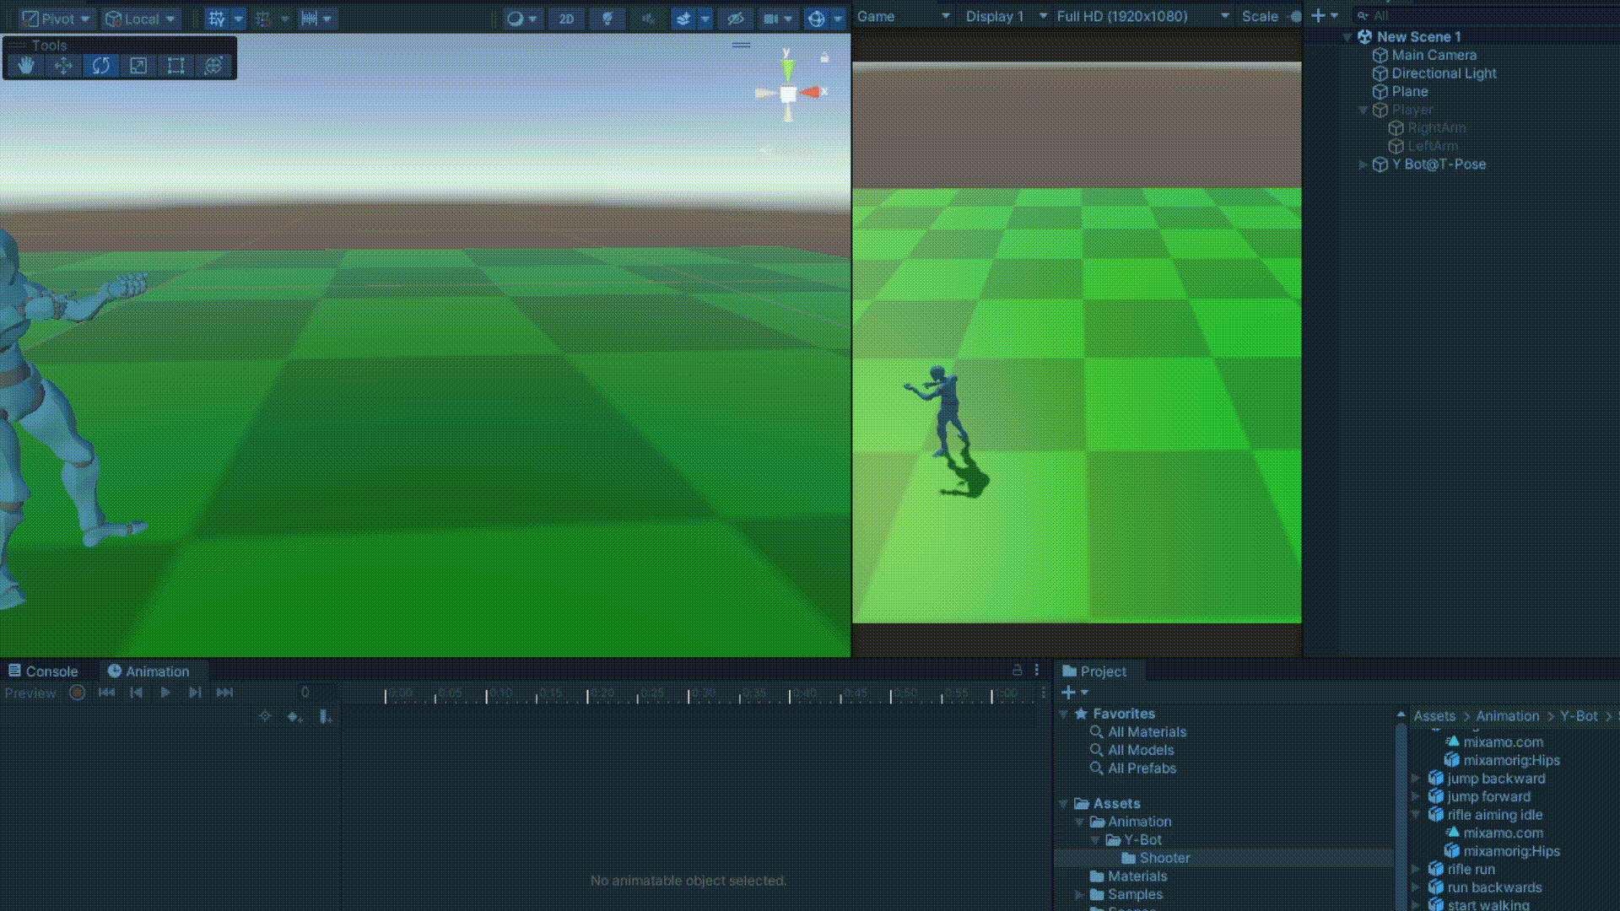Click add keyframe icon in Animation
Screen dimensions: 1620x911
294,717
